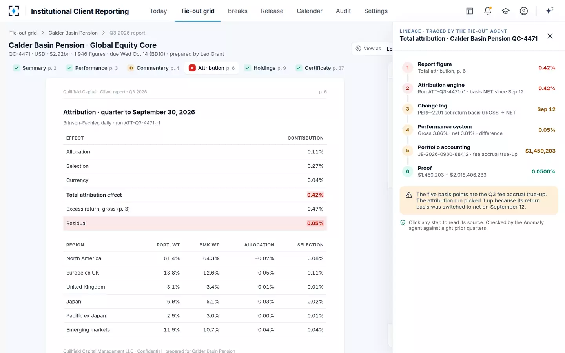Select the Currency effect row
This screenshot has width=565, height=353.
click(195, 180)
